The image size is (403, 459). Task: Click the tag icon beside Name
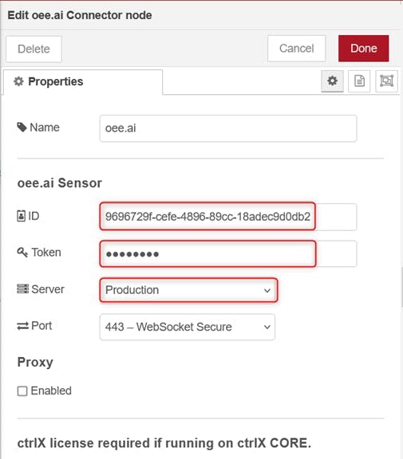[22, 127]
